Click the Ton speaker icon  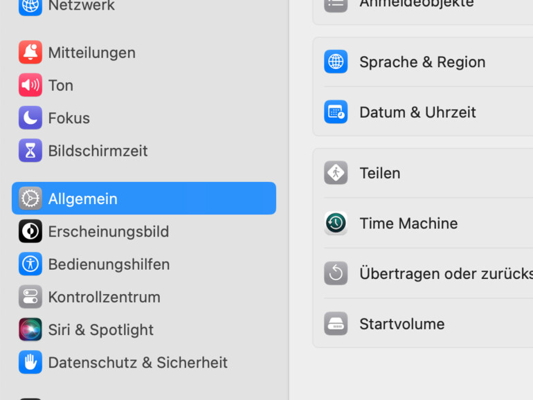pyautogui.click(x=30, y=85)
